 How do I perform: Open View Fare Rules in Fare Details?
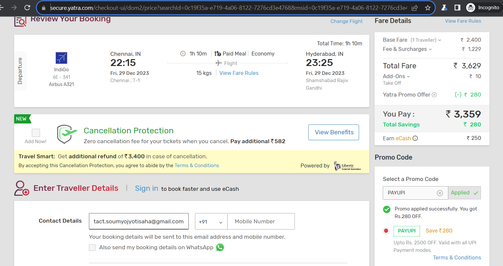[463, 21]
